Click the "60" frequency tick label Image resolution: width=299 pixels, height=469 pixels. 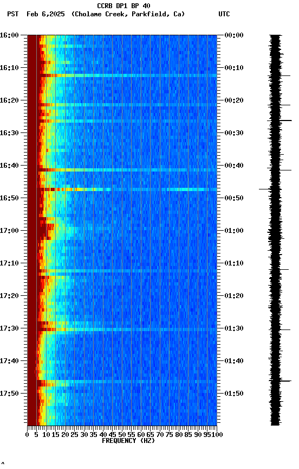coord(141,435)
